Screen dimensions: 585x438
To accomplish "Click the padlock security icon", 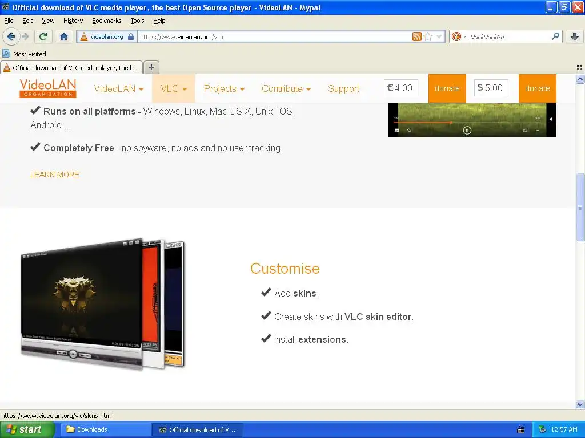I will (x=131, y=36).
